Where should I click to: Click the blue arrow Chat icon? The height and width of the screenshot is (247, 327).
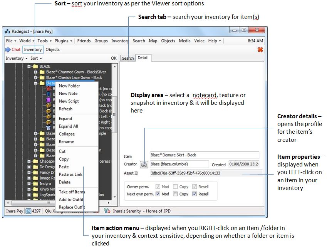tap(8, 50)
